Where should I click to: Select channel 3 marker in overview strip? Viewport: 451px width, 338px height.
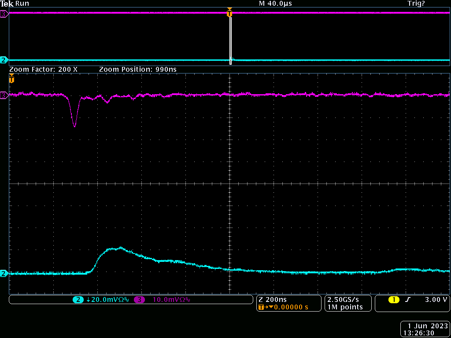coord(4,13)
